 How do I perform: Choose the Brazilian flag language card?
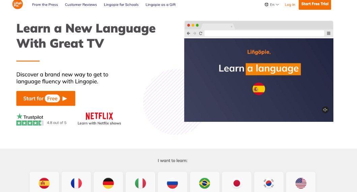[205, 183]
